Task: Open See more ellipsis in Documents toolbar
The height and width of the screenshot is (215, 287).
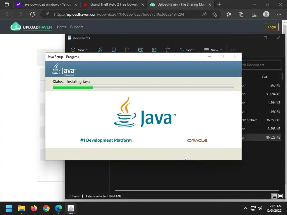Action: coord(233,50)
